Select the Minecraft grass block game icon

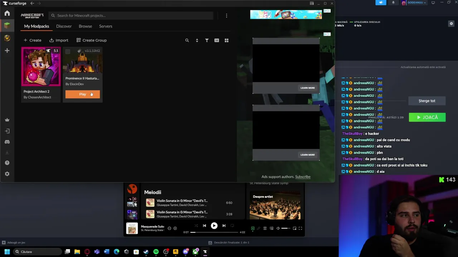coord(7,26)
